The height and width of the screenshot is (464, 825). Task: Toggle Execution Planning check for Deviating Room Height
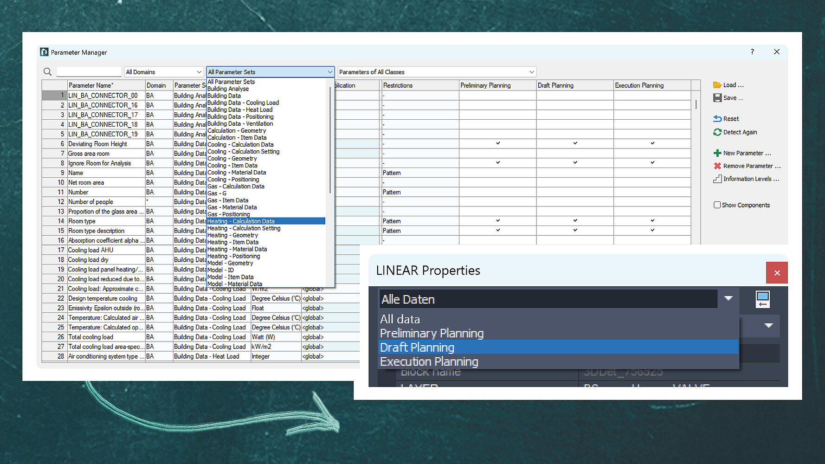tap(652, 143)
